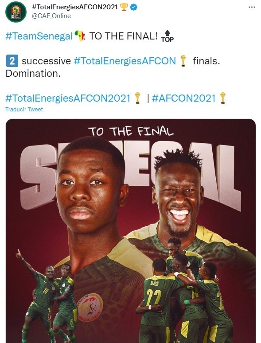Click Traducir Tweet to translate
The width and height of the screenshot is (261, 343).
click(24, 109)
